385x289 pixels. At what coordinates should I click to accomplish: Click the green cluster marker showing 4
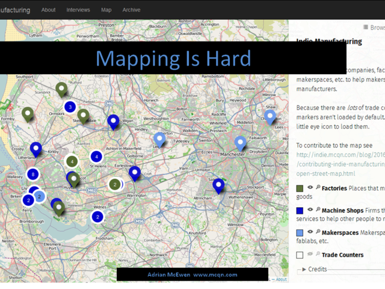tap(72, 161)
